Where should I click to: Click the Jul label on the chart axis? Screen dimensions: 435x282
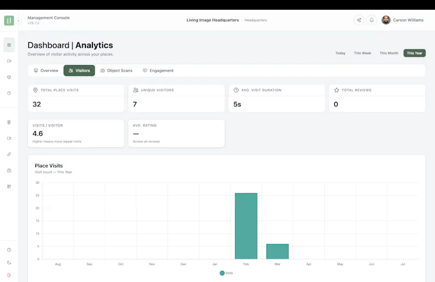coord(403,264)
